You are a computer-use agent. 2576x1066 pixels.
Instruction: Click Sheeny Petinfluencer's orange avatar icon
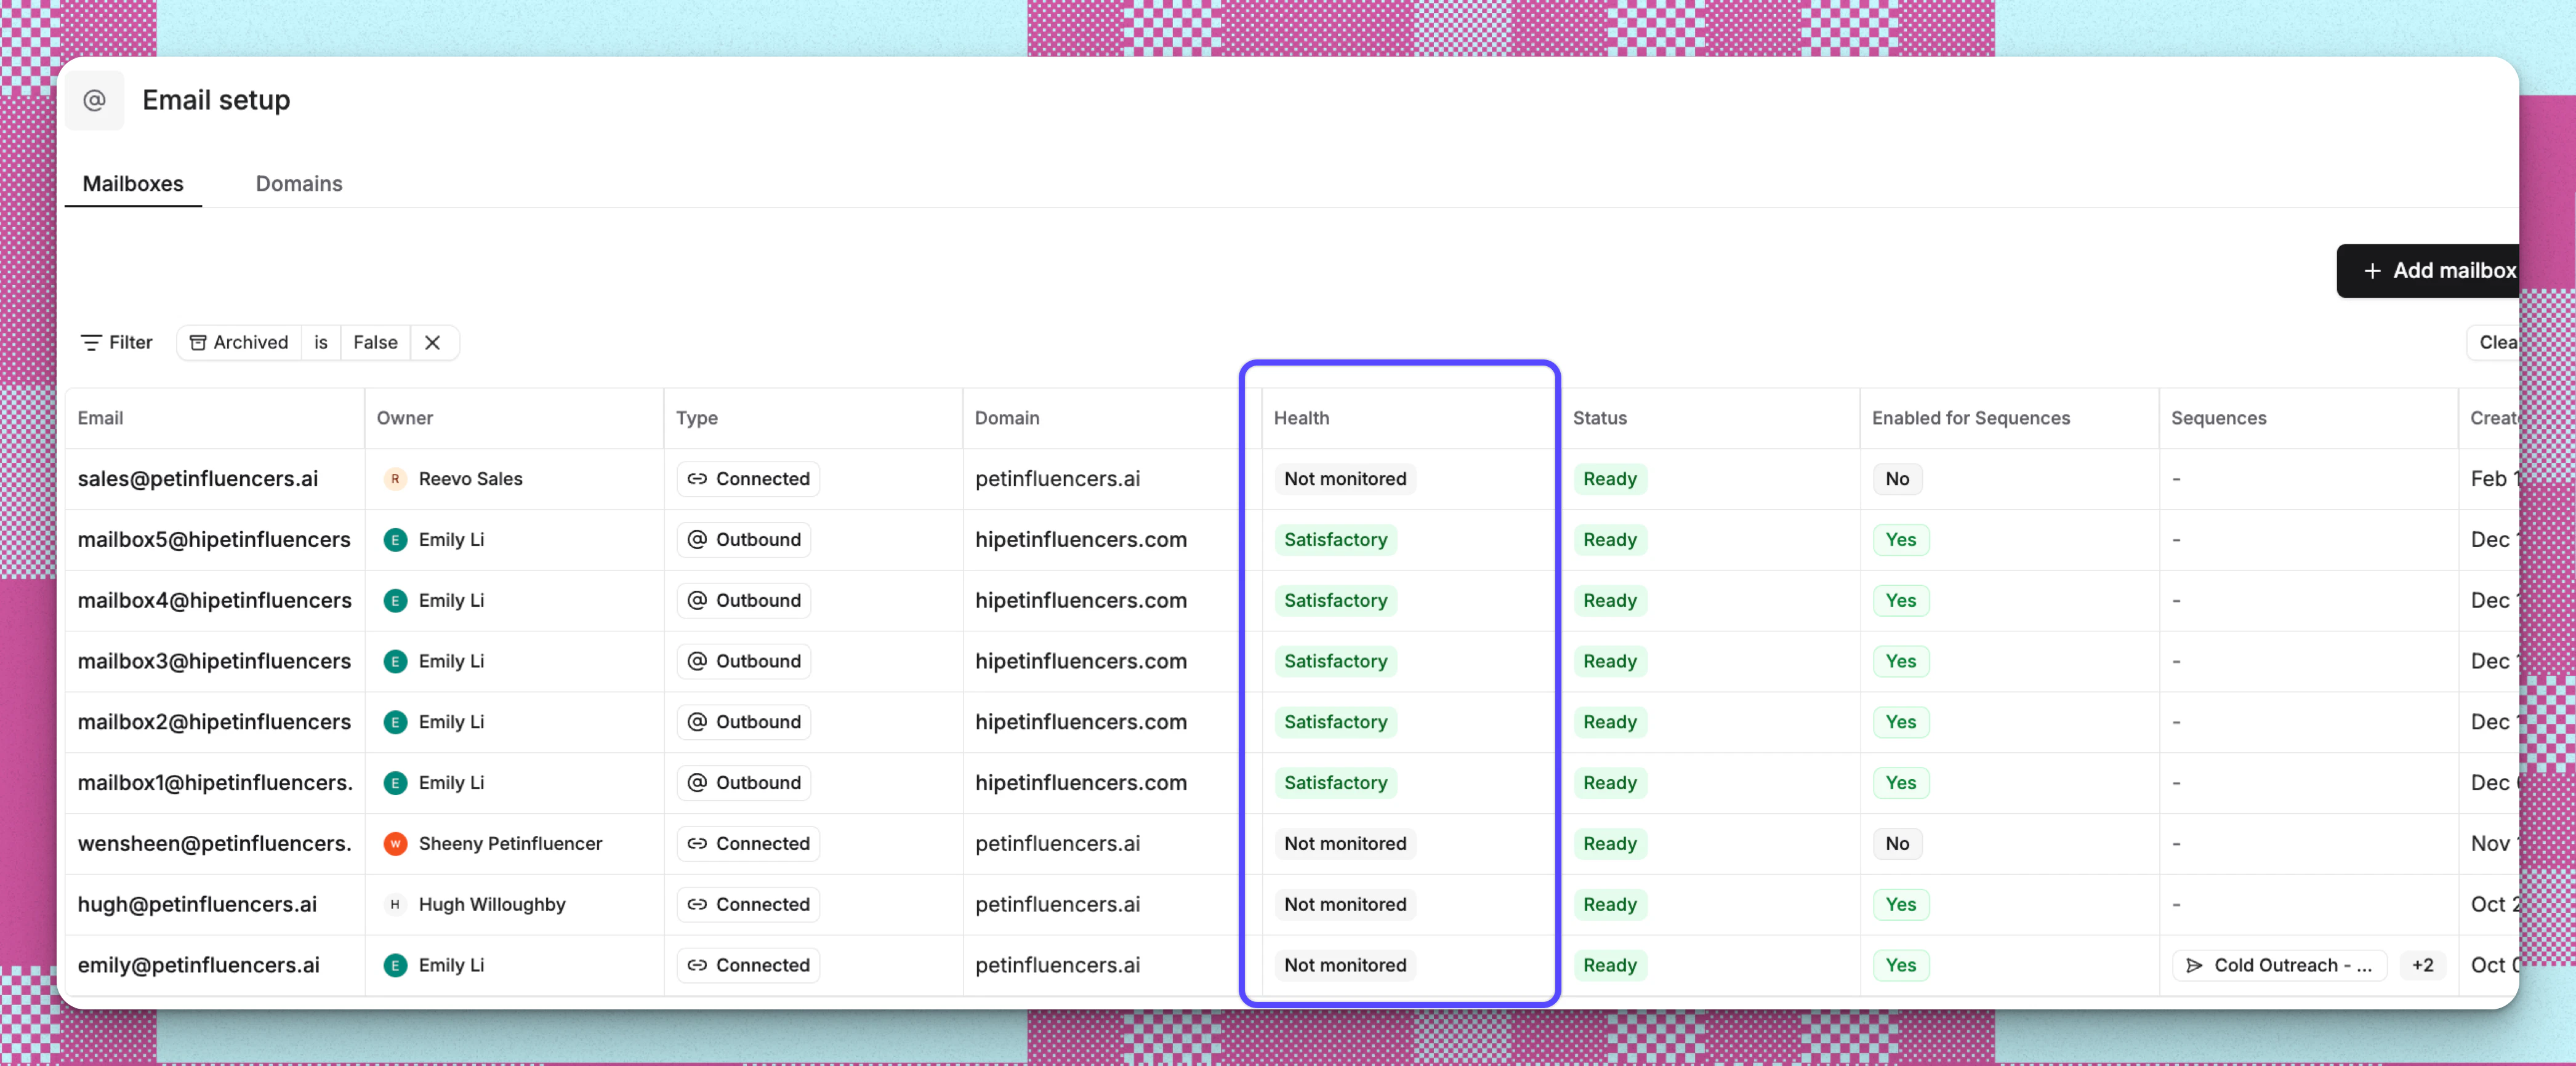coord(395,843)
